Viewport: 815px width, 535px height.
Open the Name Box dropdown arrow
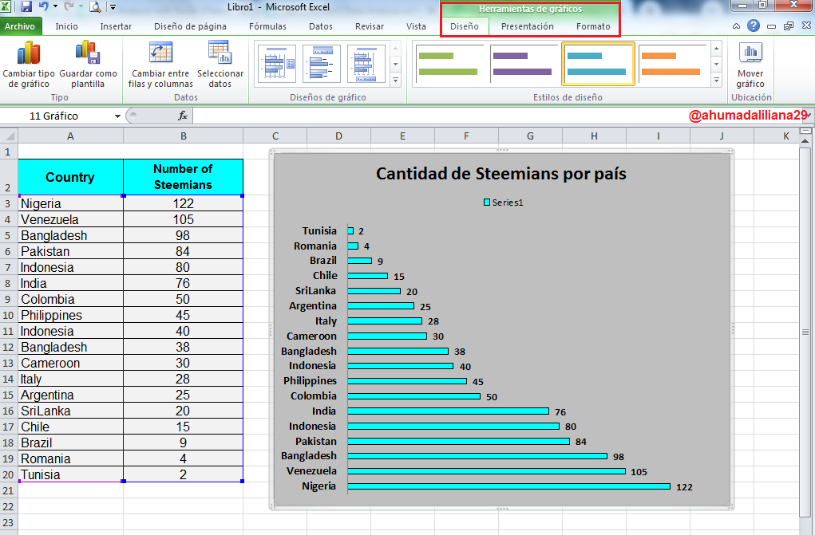117,116
